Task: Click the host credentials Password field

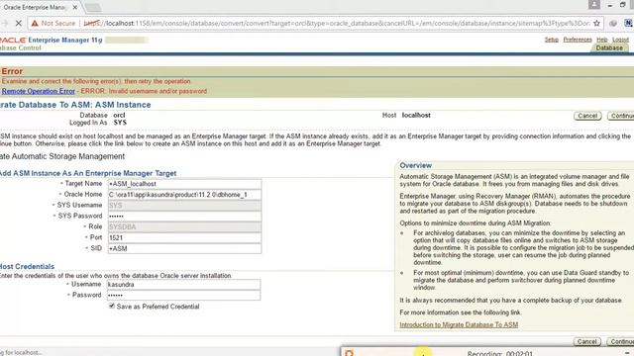Action: pyautogui.click(x=183, y=296)
